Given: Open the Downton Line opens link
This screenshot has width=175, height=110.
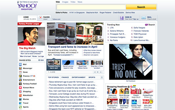Looking at the screenshot, I should pyautogui.click(x=91, y=55).
